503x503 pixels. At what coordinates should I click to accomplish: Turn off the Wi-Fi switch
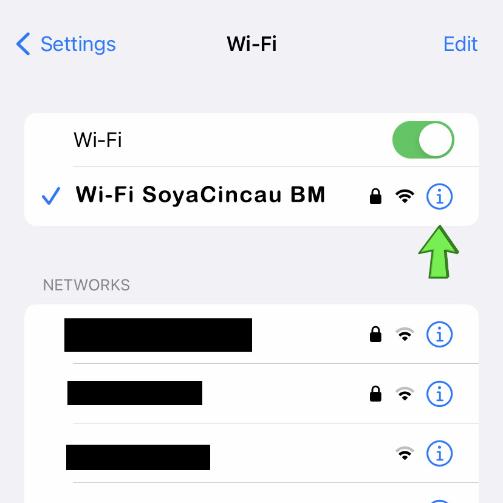(423, 140)
